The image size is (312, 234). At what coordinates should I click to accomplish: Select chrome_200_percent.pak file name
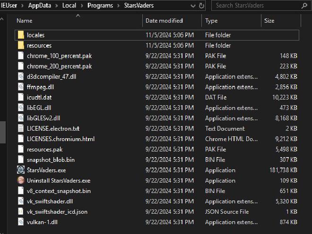[x=59, y=67]
